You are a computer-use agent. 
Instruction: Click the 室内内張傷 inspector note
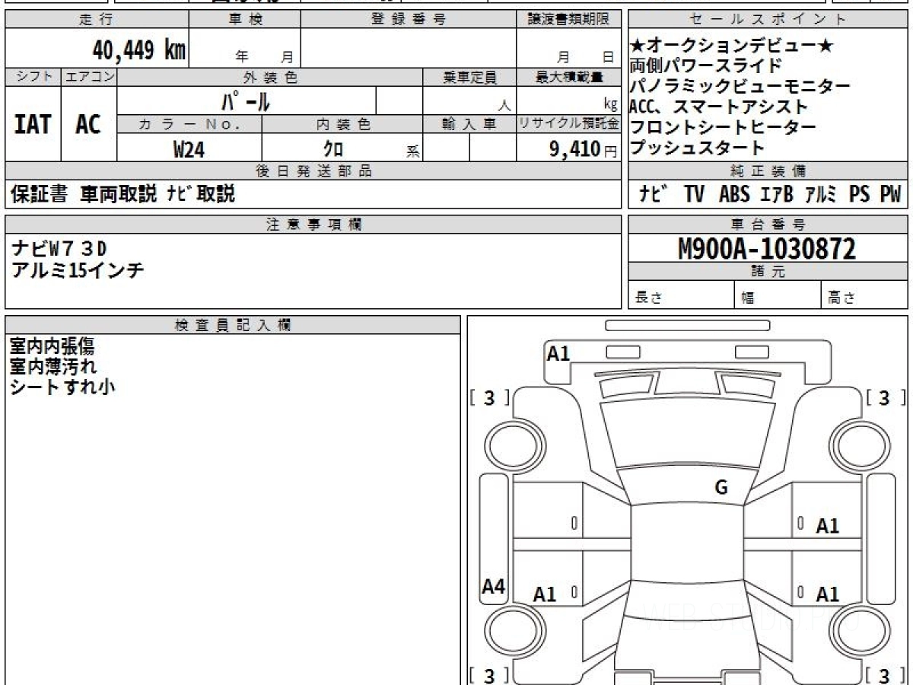(x=52, y=347)
